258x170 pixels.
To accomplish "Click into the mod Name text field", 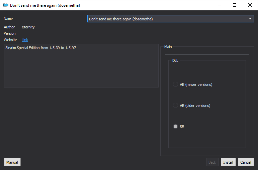I will pyautogui.click(x=168, y=19).
